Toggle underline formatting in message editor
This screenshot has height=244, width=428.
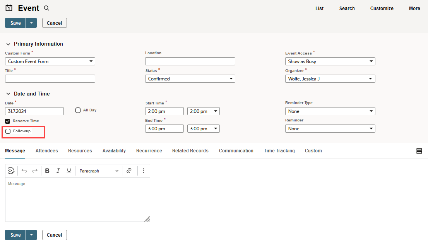tap(69, 171)
